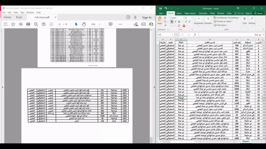Add a comment in Acrobat
Image resolution: width=266 pixels, height=149 pixels.
tap(110, 24)
